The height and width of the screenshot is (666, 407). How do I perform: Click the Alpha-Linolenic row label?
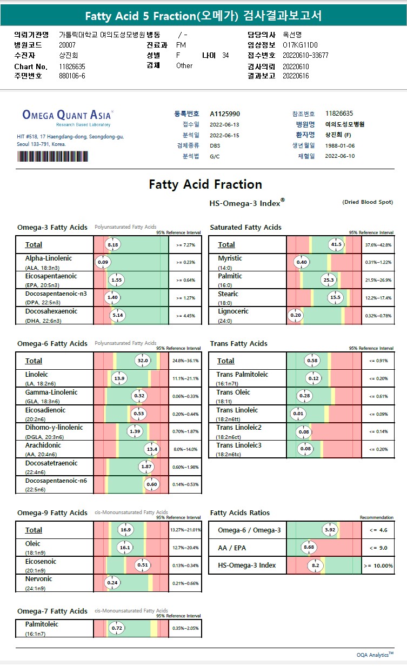coord(49,258)
